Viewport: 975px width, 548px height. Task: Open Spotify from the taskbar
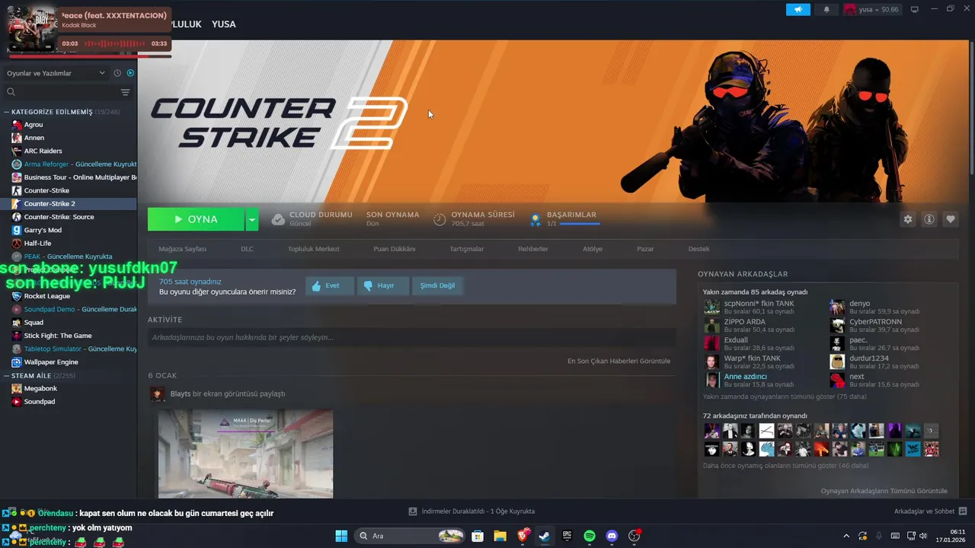590,536
